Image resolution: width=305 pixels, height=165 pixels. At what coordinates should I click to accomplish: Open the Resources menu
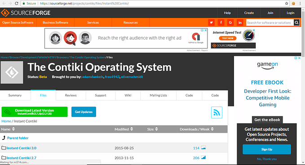pyautogui.click(x=131, y=22)
